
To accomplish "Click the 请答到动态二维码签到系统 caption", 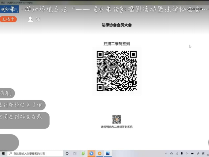I will pos(117,127).
